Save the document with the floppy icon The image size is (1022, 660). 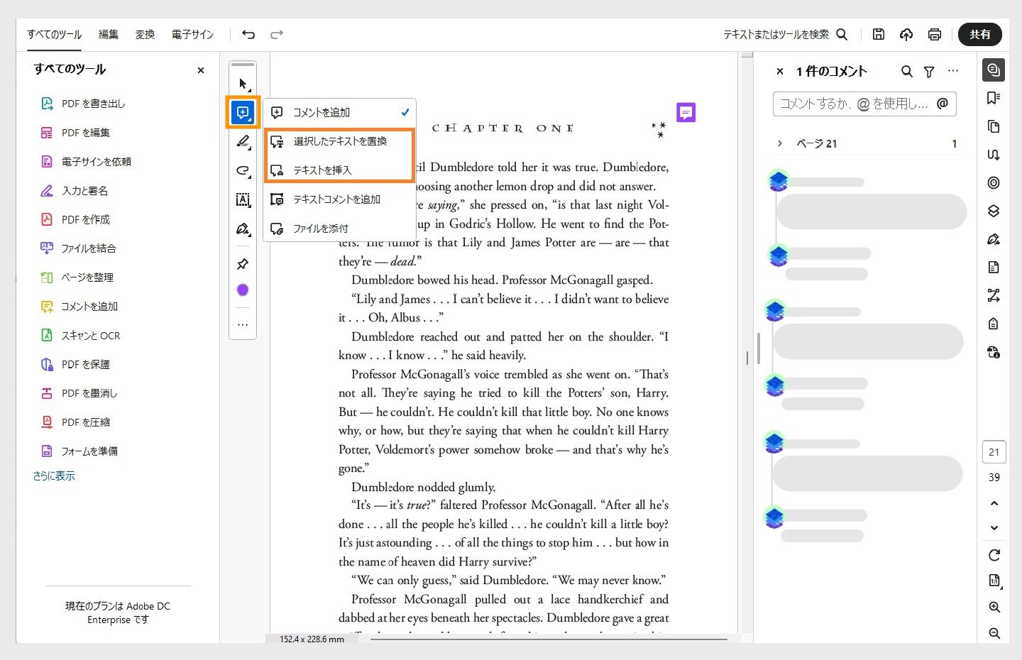[x=878, y=34]
